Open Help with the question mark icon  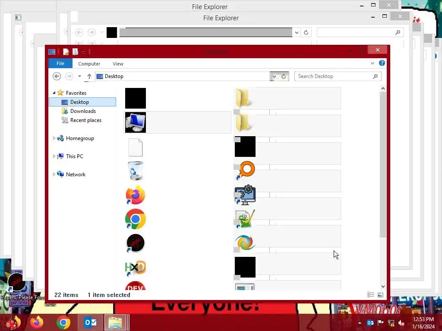(x=382, y=63)
